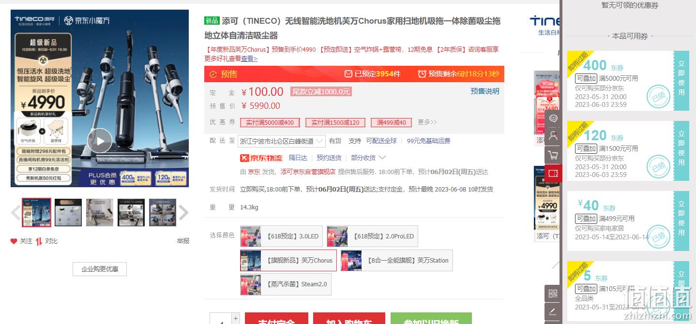
Task: Expand the 部分收货 delivery options
Action: pyautogui.click(x=369, y=158)
